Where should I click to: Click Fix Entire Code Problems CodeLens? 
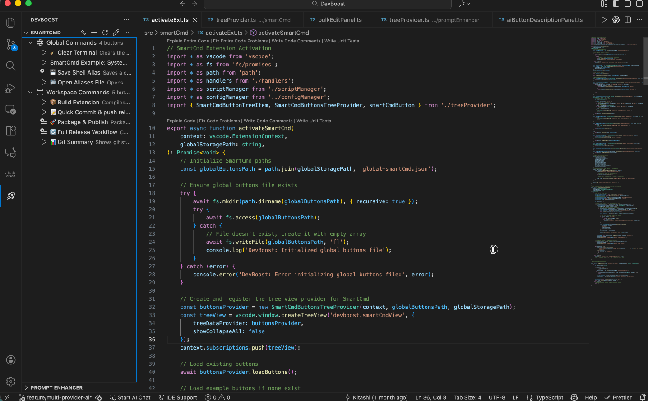click(241, 41)
